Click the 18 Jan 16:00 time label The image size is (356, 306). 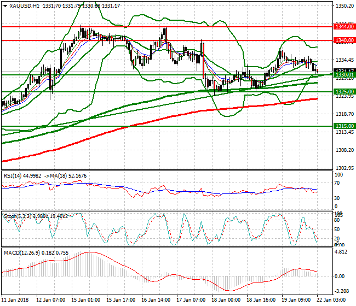tap(261, 299)
